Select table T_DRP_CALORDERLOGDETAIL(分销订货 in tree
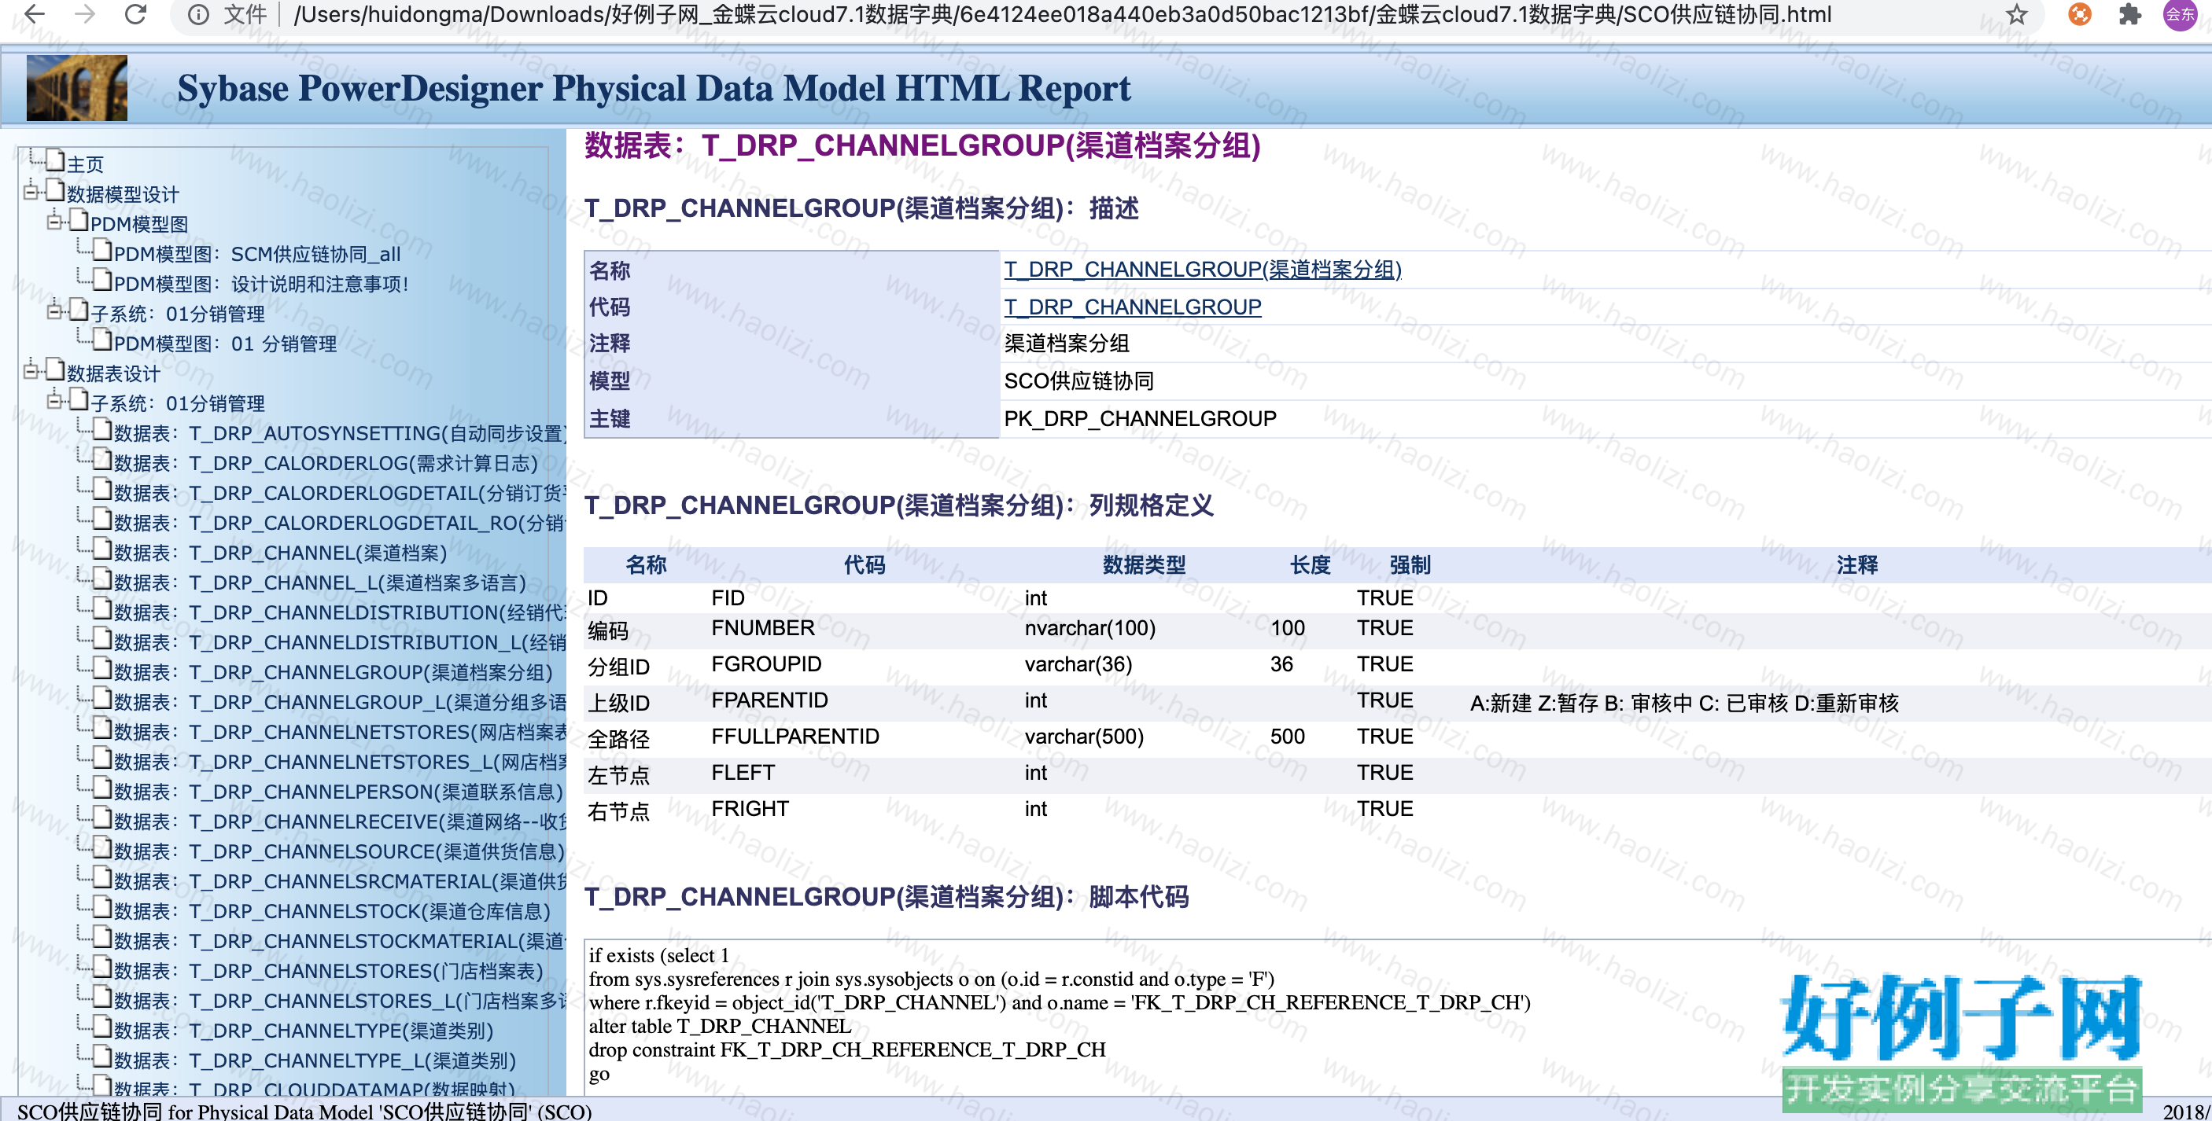The width and height of the screenshot is (2212, 1121). coord(340,494)
